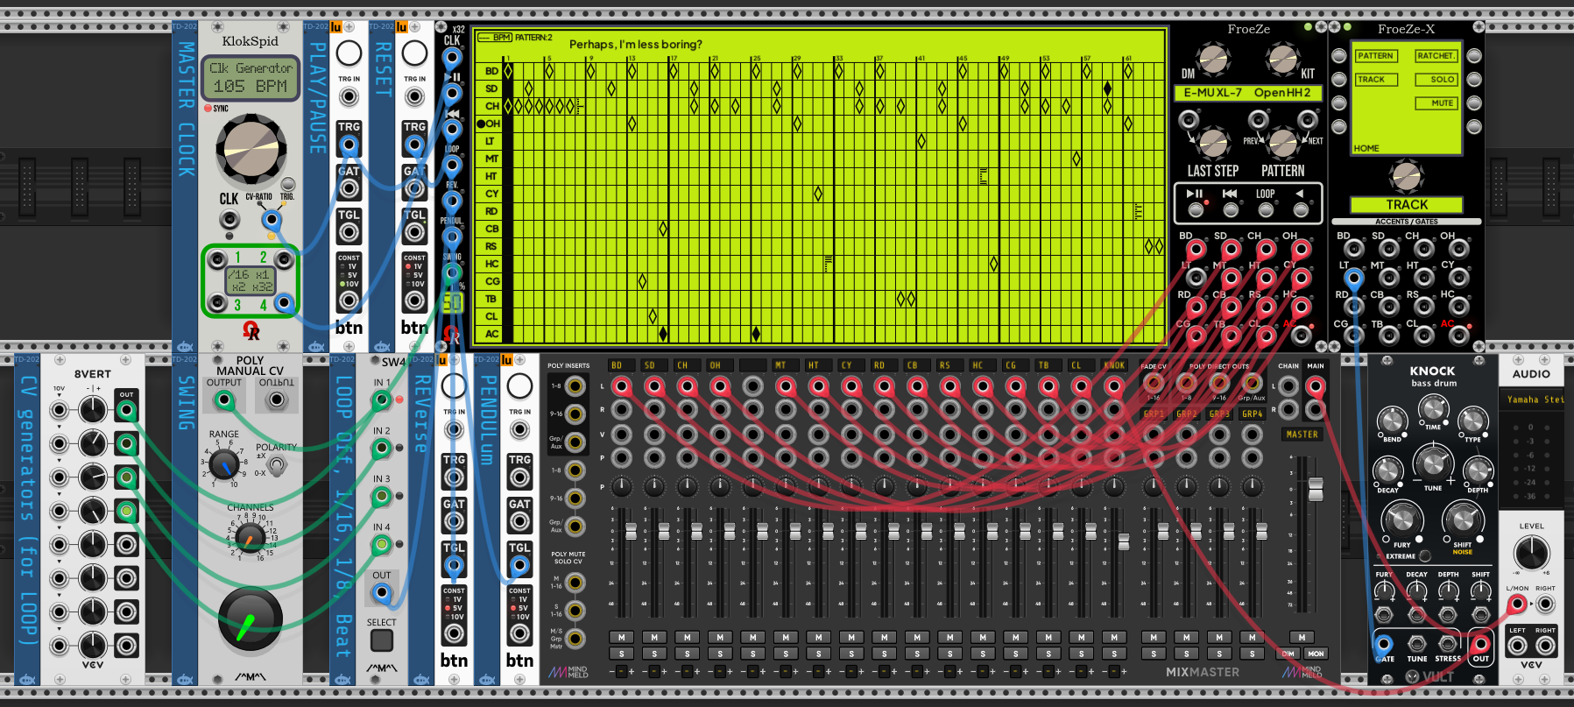Click the FroeZe NEXT pattern button
The image size is (1574, 707).
[x=1308, y=119]
